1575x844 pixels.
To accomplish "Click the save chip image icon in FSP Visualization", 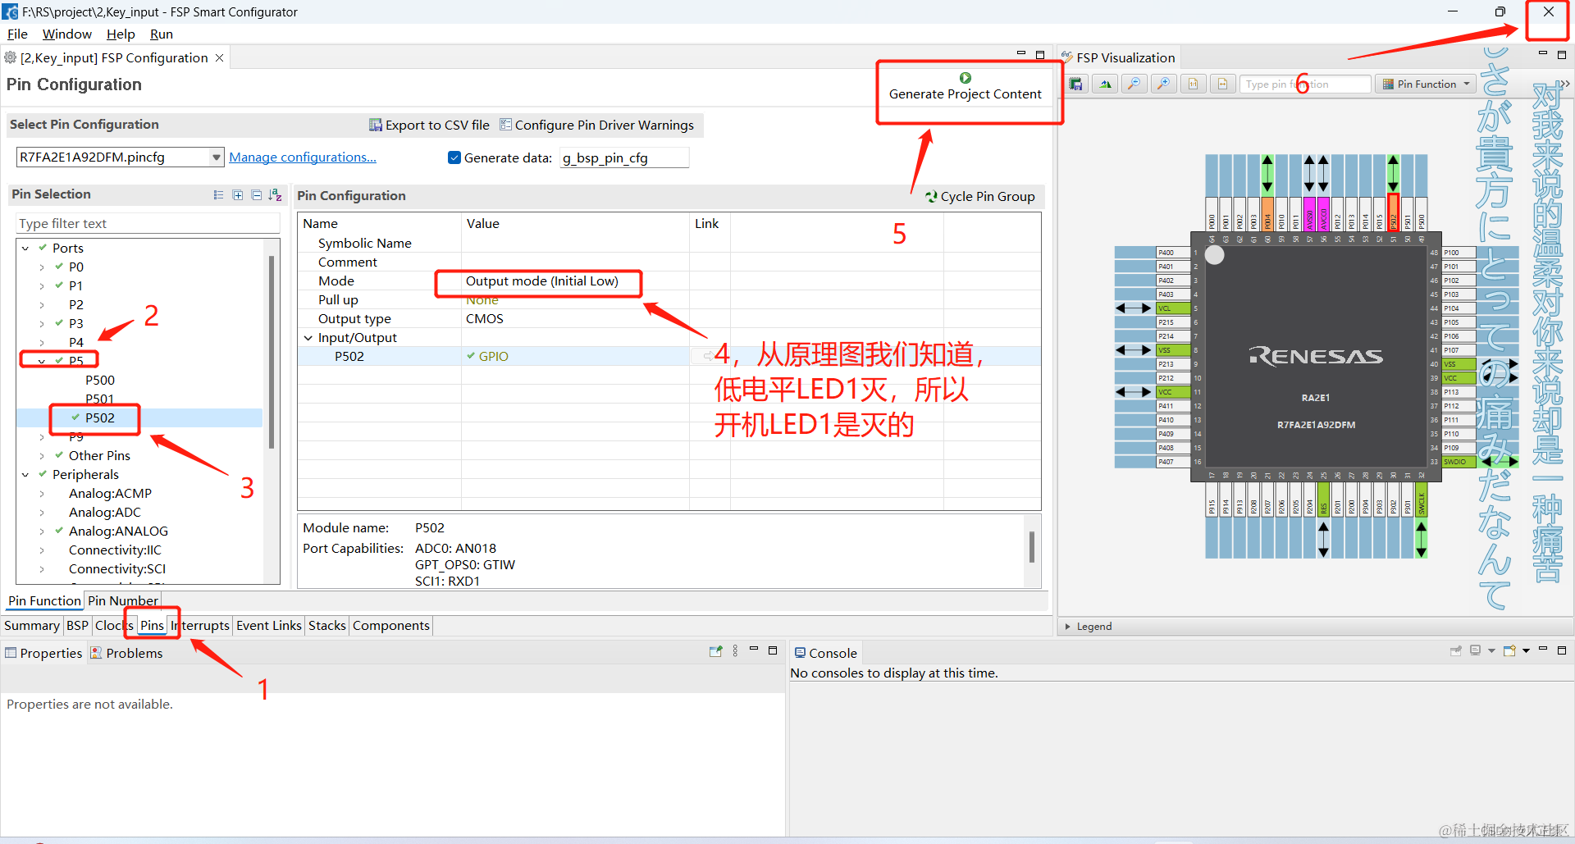I will (1075, 84).
